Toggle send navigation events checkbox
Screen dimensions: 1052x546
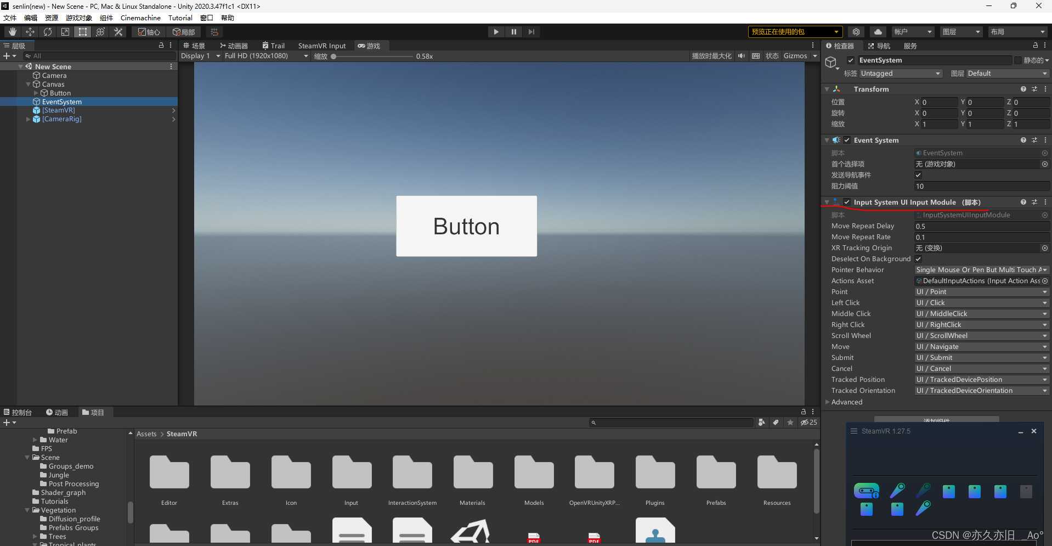pyautogui.click(x=918, y=175)
